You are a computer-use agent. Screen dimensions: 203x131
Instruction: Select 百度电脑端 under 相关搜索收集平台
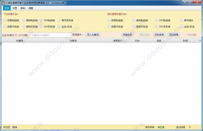tap(115, 20)
